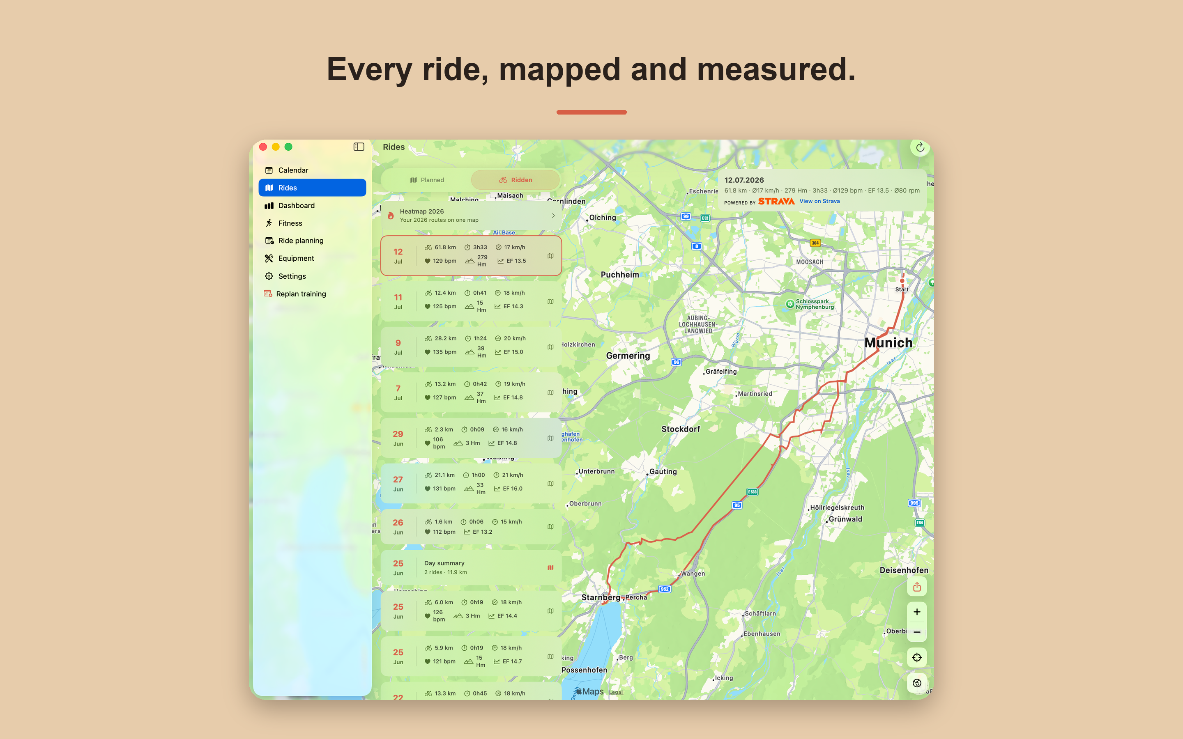The width and height of the screenshot is (1183, 739).
Task: Click the 12.07.2026 ride date header
Action: [743, 180]
